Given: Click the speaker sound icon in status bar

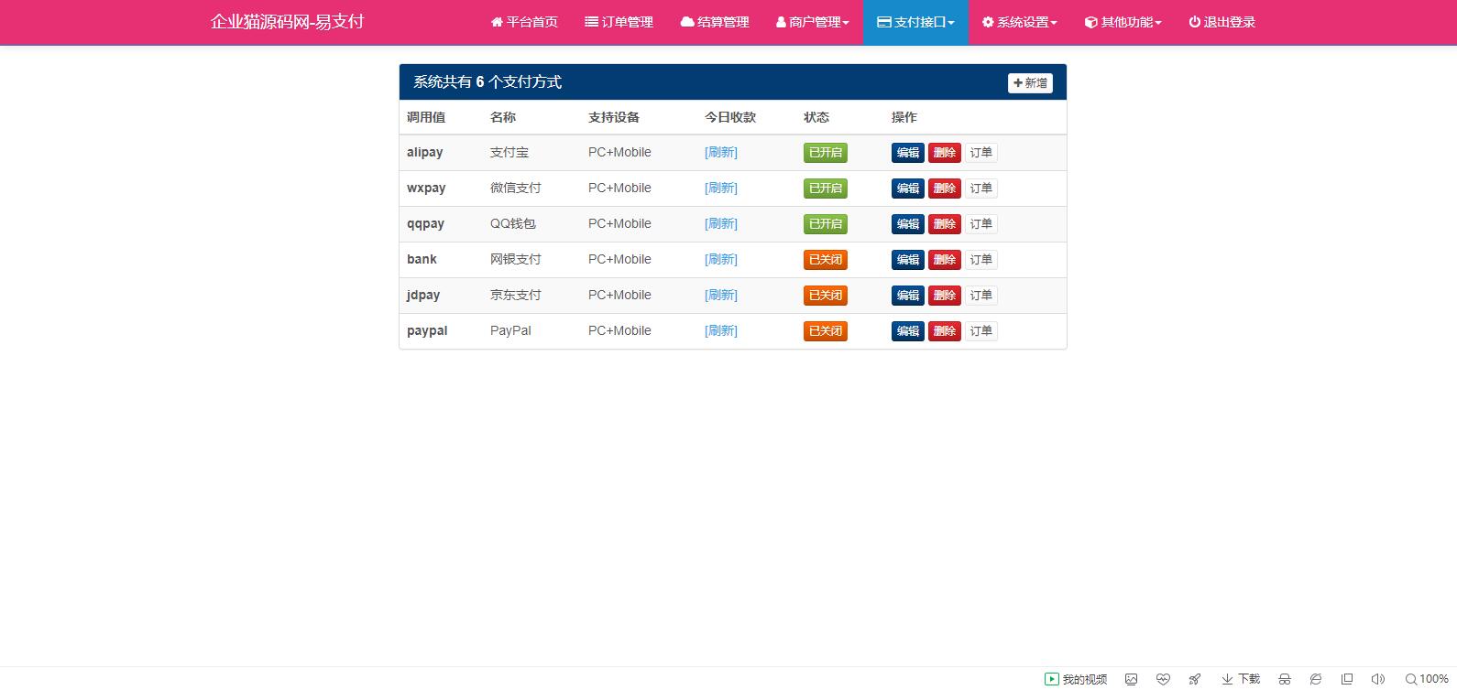Looking at the screenshot, I should (x=1377, y=679).
